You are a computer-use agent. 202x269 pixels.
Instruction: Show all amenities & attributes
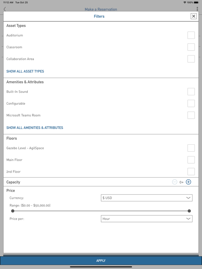[35, 127]
